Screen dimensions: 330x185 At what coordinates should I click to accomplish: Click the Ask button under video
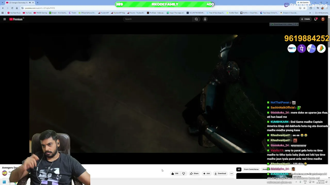[207, 173]
